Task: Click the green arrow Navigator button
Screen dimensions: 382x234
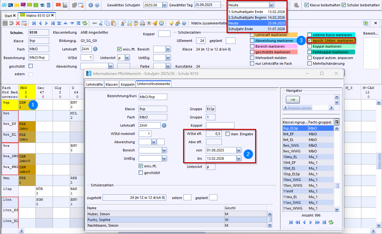Action: [x=293, y=100]
